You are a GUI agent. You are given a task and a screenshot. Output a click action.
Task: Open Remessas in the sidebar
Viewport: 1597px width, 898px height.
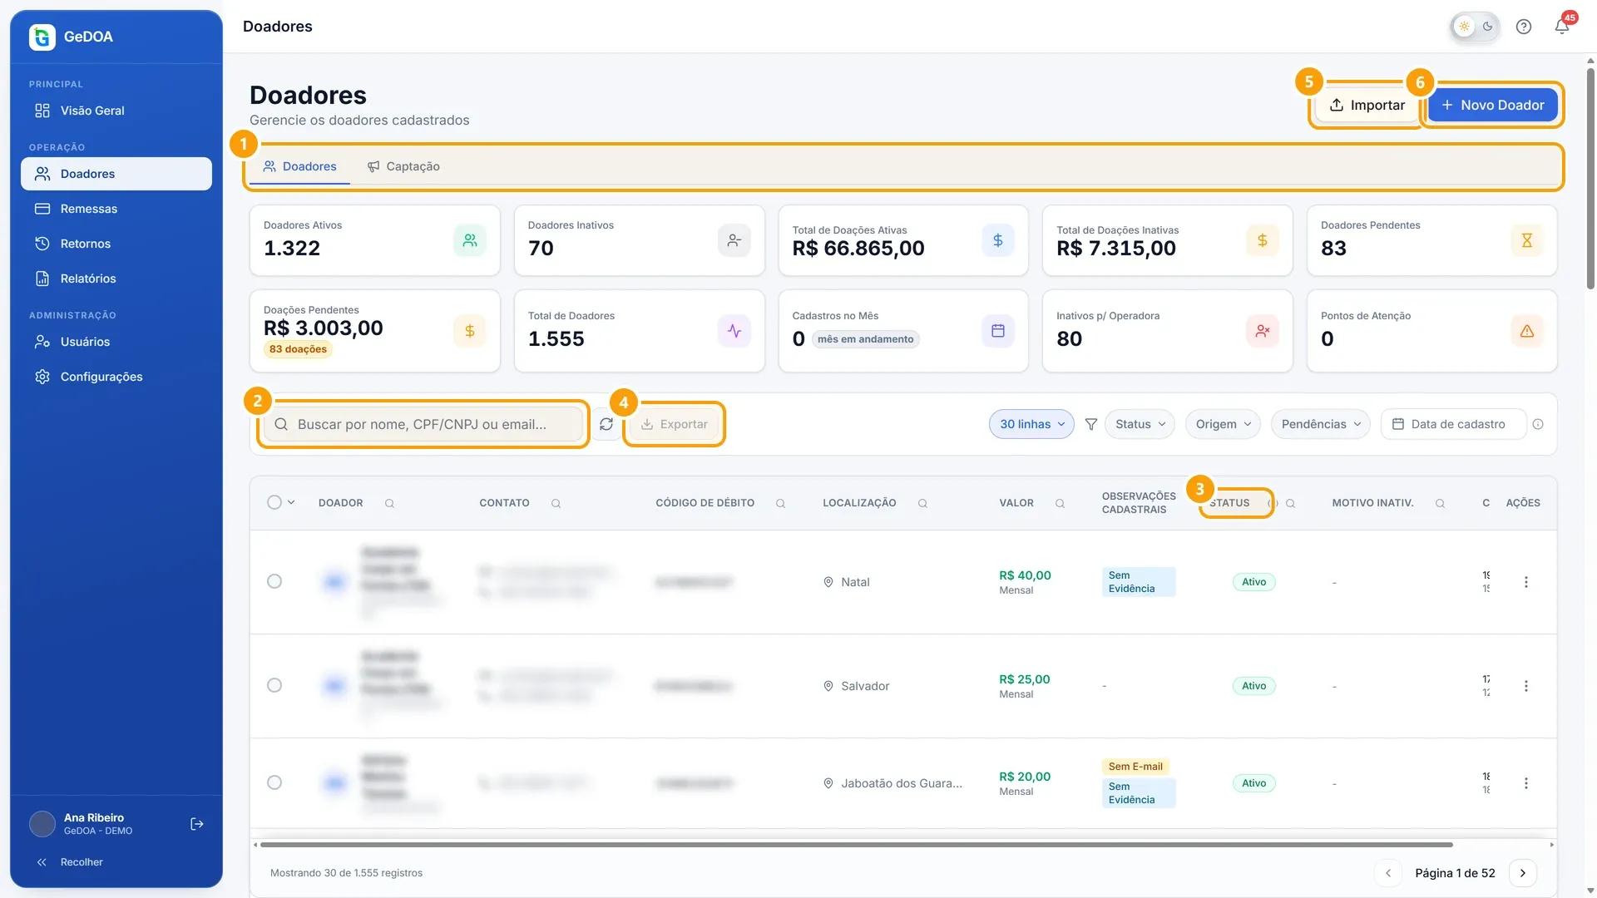click(x=116, y=209)
